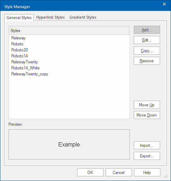Import styles from file
This screenshot has height=181, width=171.
coord(147,145)
